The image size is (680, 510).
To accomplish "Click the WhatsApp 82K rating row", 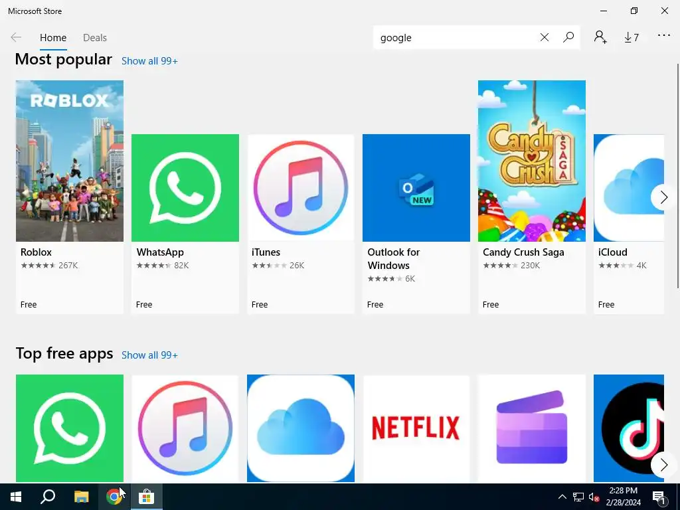I will (x=163, y=266).
